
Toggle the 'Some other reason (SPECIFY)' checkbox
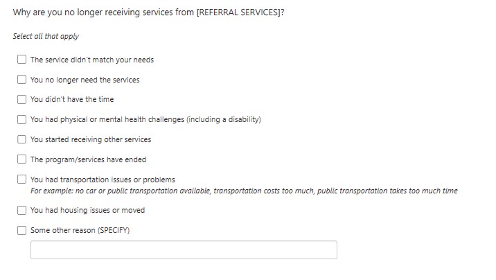pyautogui.click(x=22, y=230)
